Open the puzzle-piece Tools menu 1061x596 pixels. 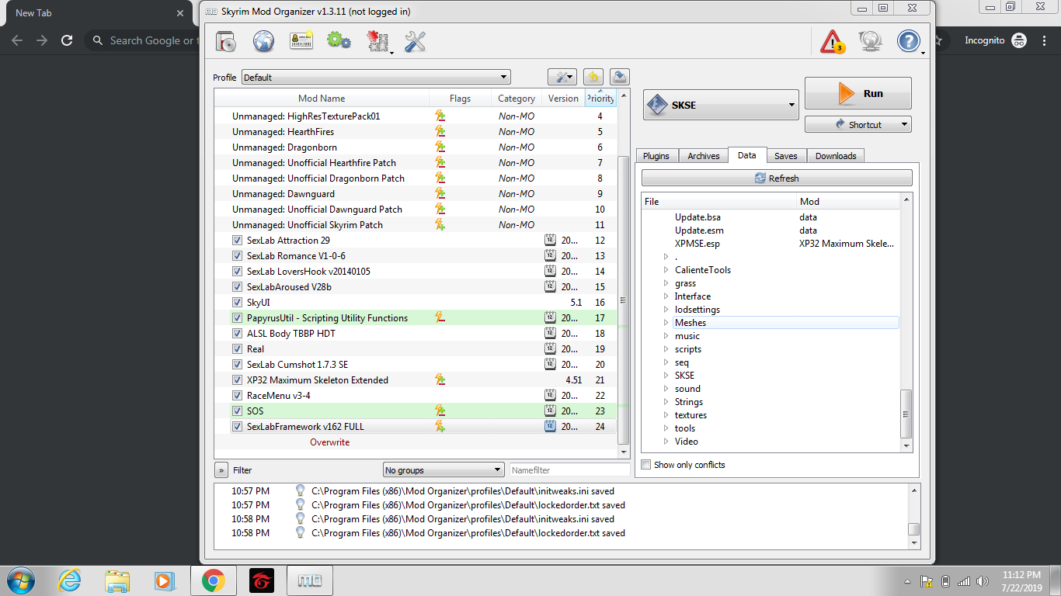pos(378,41)
